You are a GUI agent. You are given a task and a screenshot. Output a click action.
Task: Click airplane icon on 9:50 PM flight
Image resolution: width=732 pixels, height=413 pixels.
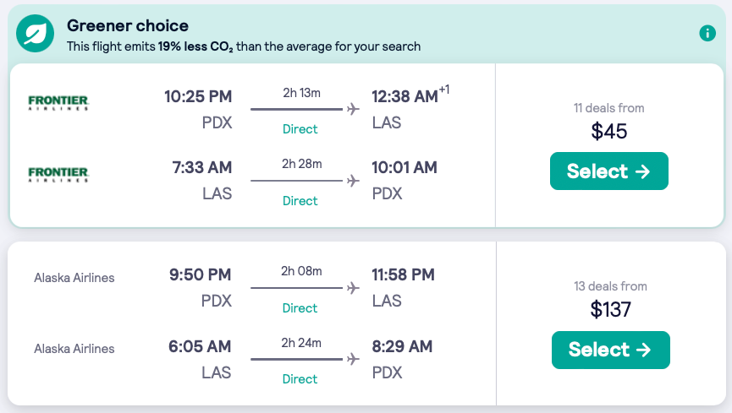coord(353,288)
